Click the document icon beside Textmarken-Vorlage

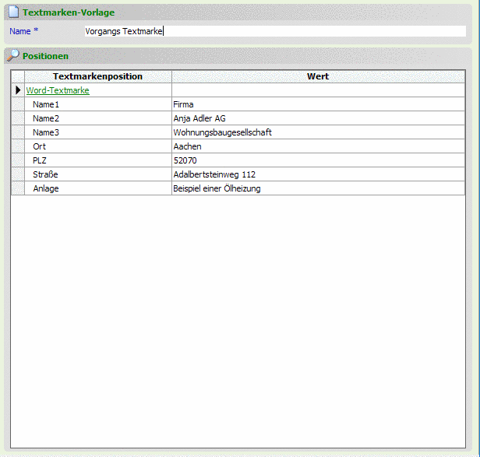(x=13, y=12)
